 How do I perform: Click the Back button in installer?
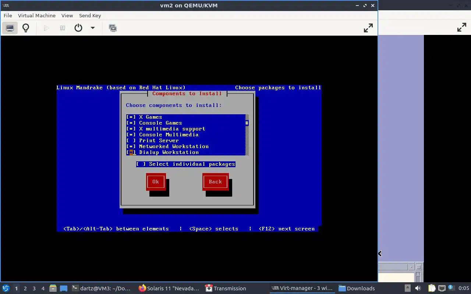(215, 182)
